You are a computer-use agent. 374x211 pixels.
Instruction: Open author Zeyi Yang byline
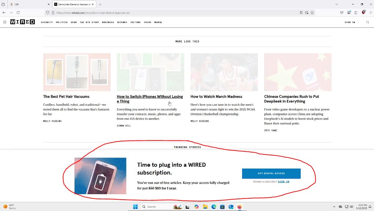point(270,130)
